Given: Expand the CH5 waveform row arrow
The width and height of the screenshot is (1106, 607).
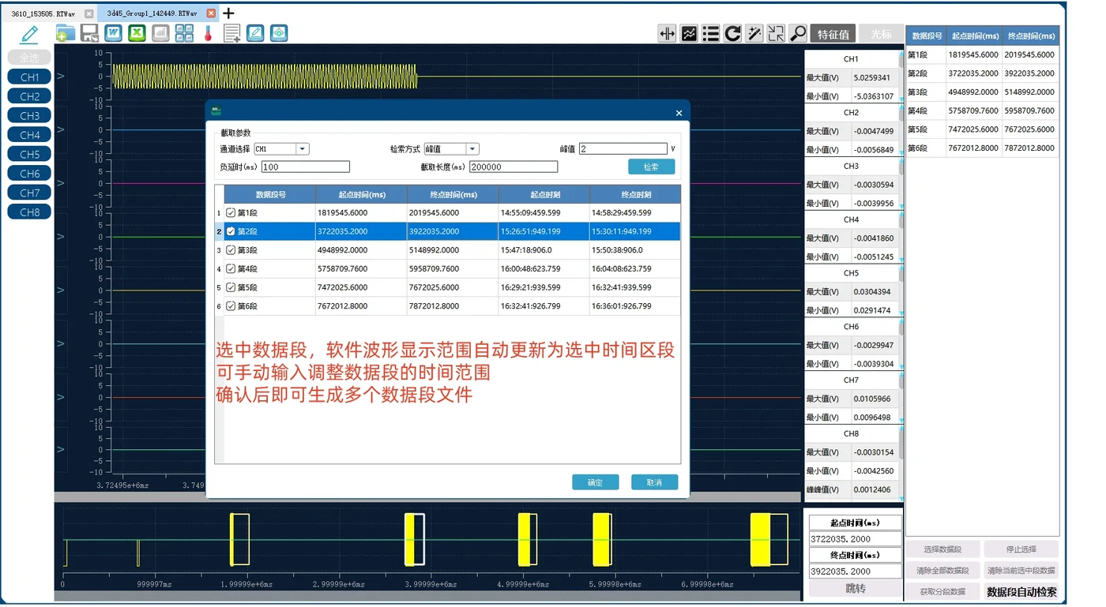Looking at the screenshot, I should 61,290.
